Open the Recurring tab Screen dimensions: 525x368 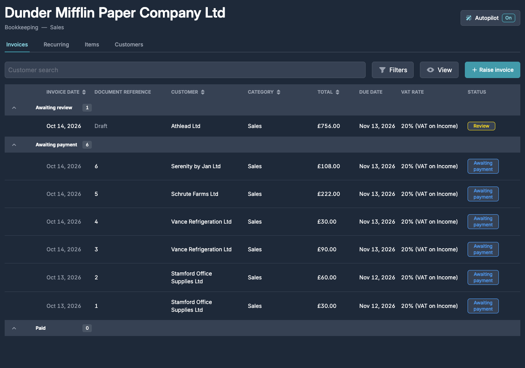(x=56, y=44)
